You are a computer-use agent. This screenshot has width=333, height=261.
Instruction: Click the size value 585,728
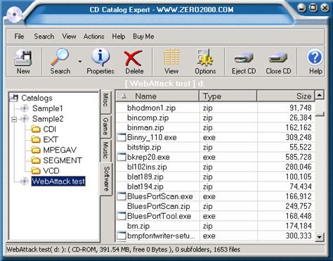299,157
